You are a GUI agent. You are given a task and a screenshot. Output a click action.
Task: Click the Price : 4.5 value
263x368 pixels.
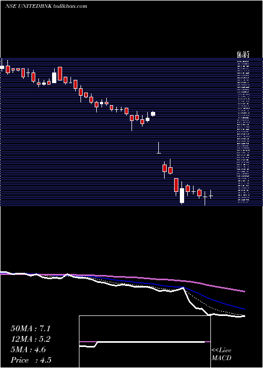[31, 360]
